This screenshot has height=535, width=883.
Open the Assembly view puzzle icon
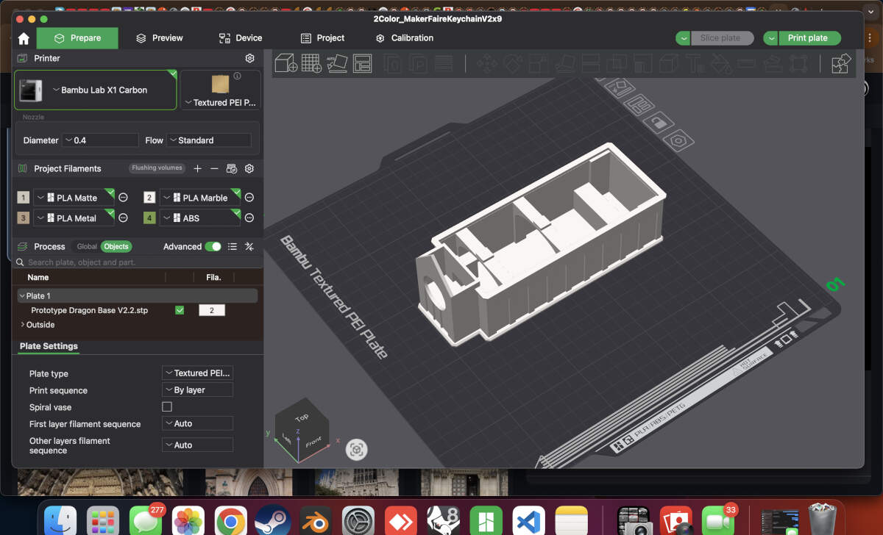841,64
